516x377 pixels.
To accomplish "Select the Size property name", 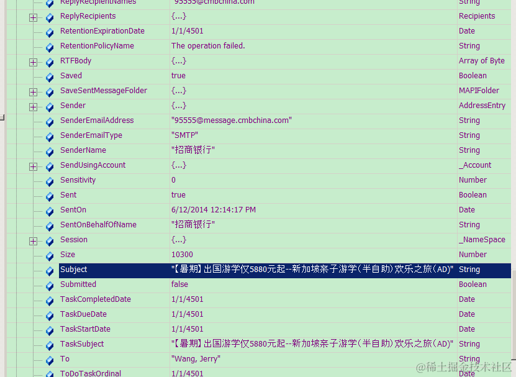I will point(68,255).
